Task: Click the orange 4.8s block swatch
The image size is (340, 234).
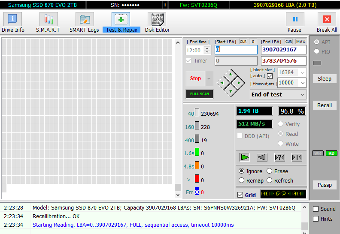Action: [197, 165]
